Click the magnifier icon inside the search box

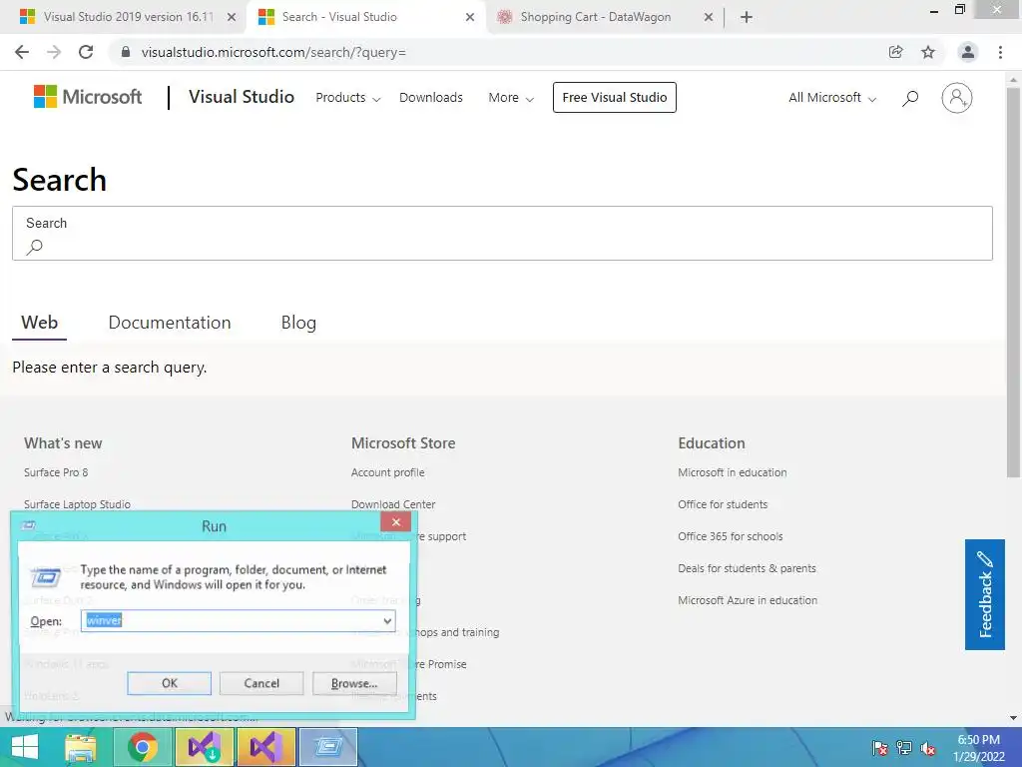point(35,247)
